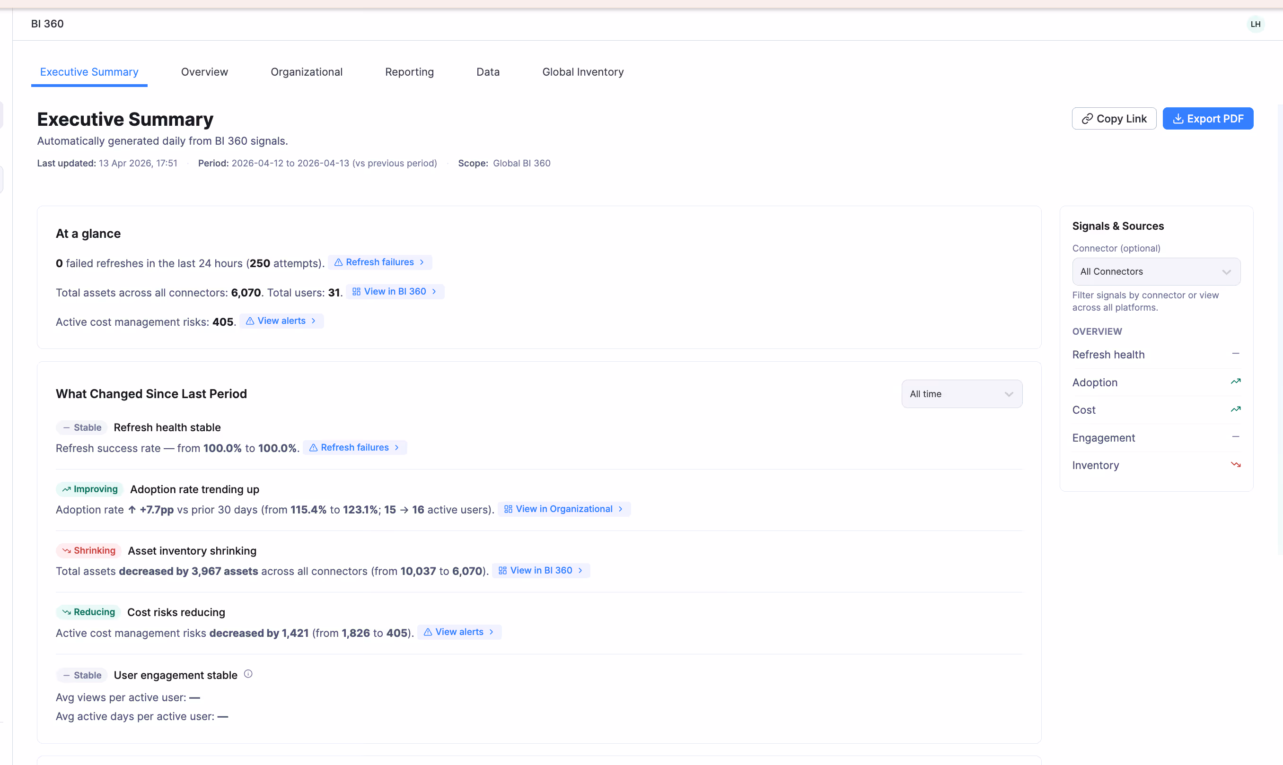Open View in BI 360 link beside Total users

pos(395,292)
